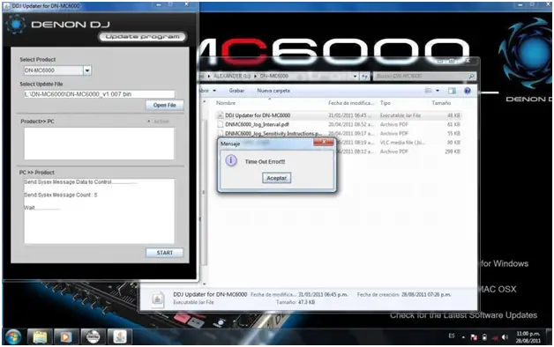This screenshot has width=554, height=347.
Task: Click the Update program header label
Action: pos(142,37)
